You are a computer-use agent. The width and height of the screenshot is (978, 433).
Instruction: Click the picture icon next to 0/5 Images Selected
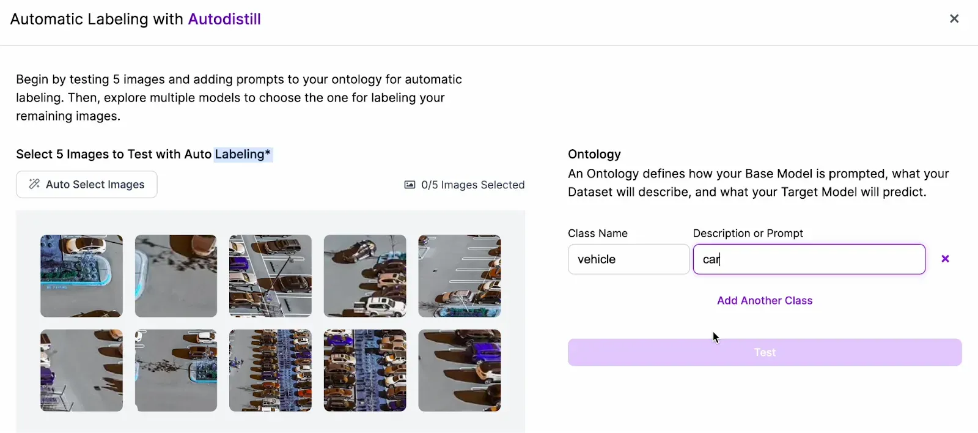pyautogui.click(x=409, y=184)
